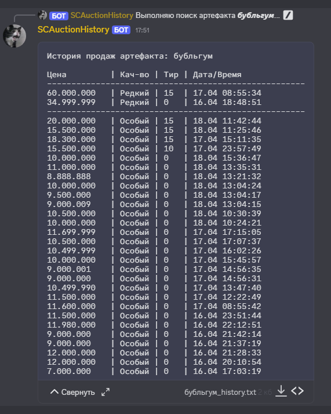Click the 17:51 message timestamp
Screen dimensions: 331x414
pyautogui.click(x=142, y=30)
